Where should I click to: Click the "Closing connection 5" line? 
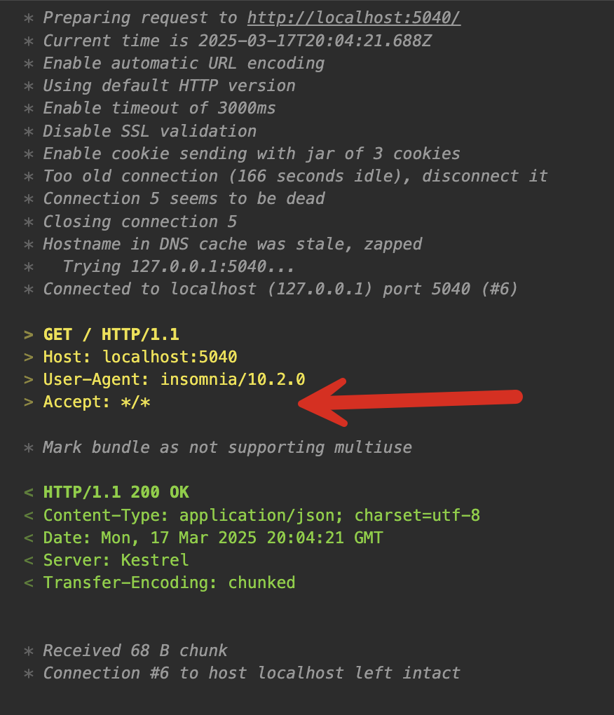[x=139, y=222]
